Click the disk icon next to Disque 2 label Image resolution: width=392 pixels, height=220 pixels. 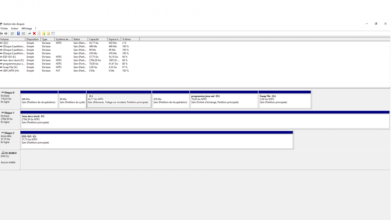(3, 133)
